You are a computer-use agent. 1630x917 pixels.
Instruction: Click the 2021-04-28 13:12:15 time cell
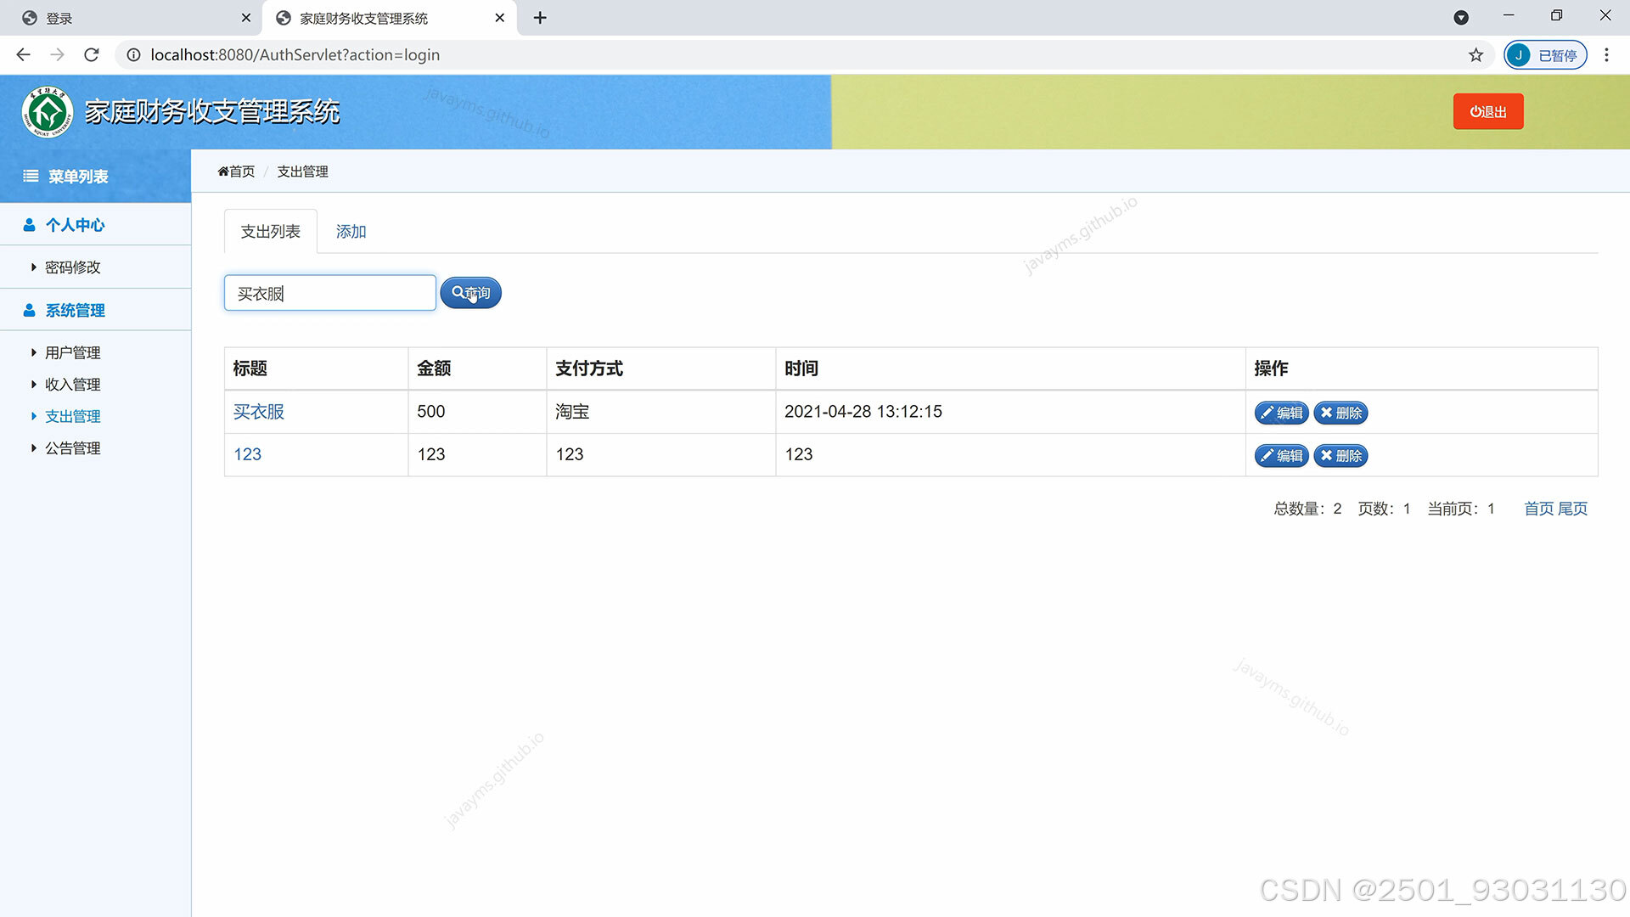tap(1010, 412)
